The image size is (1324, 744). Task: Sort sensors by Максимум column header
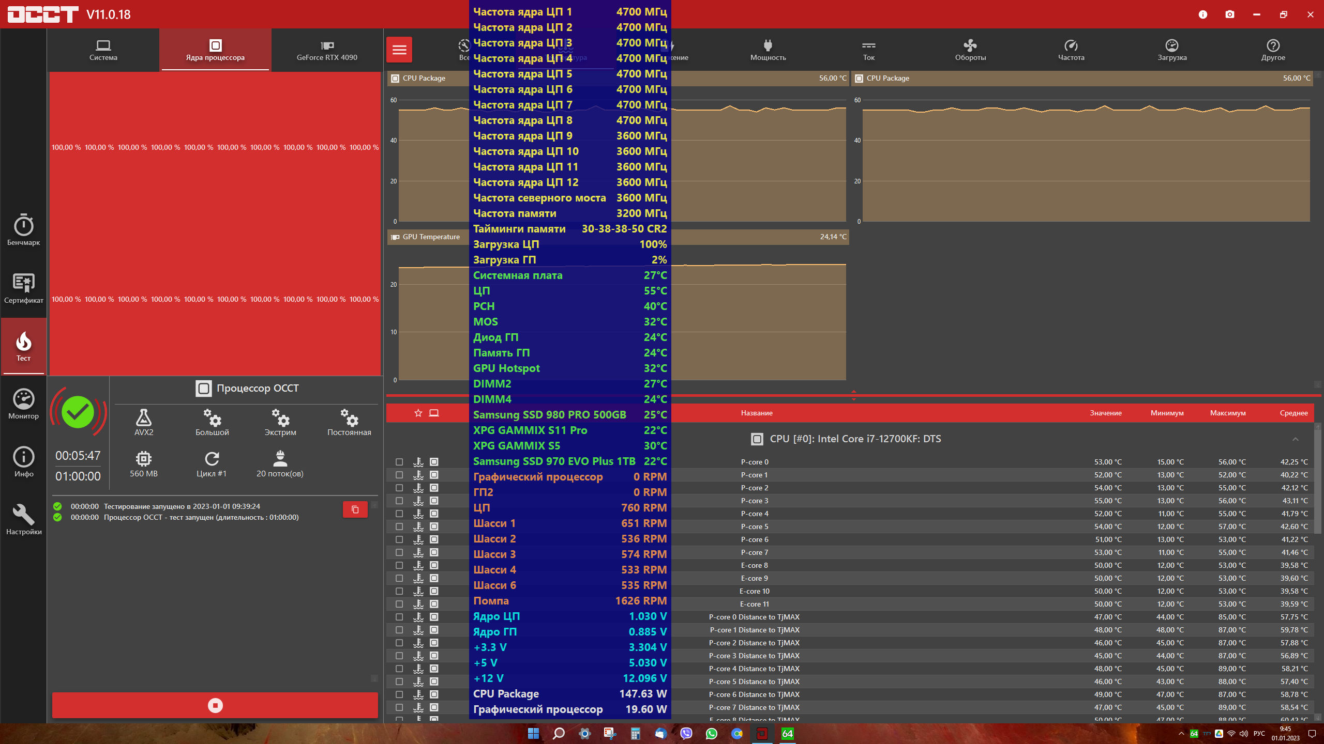1228,413
